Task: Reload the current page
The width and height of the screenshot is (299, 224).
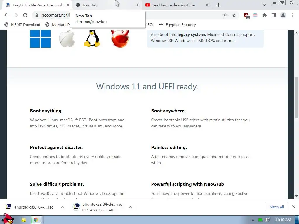Action: (25, 15)
